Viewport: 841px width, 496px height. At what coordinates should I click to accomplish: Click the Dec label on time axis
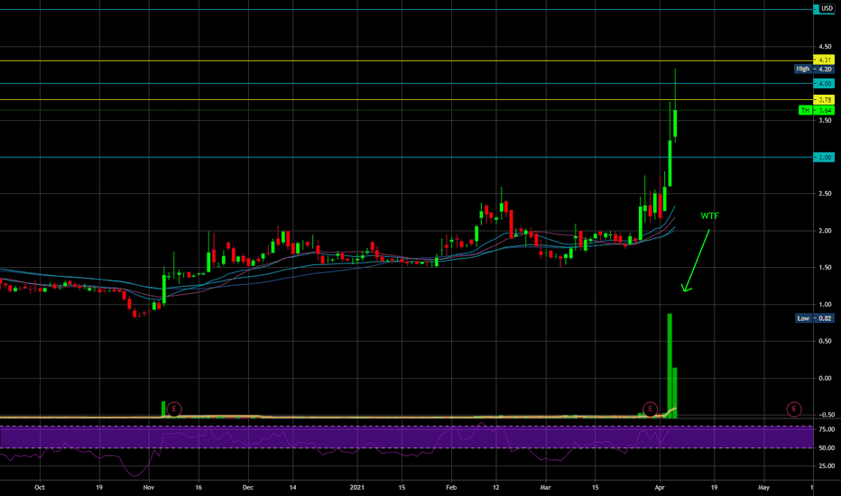click(x=247, y=487)
